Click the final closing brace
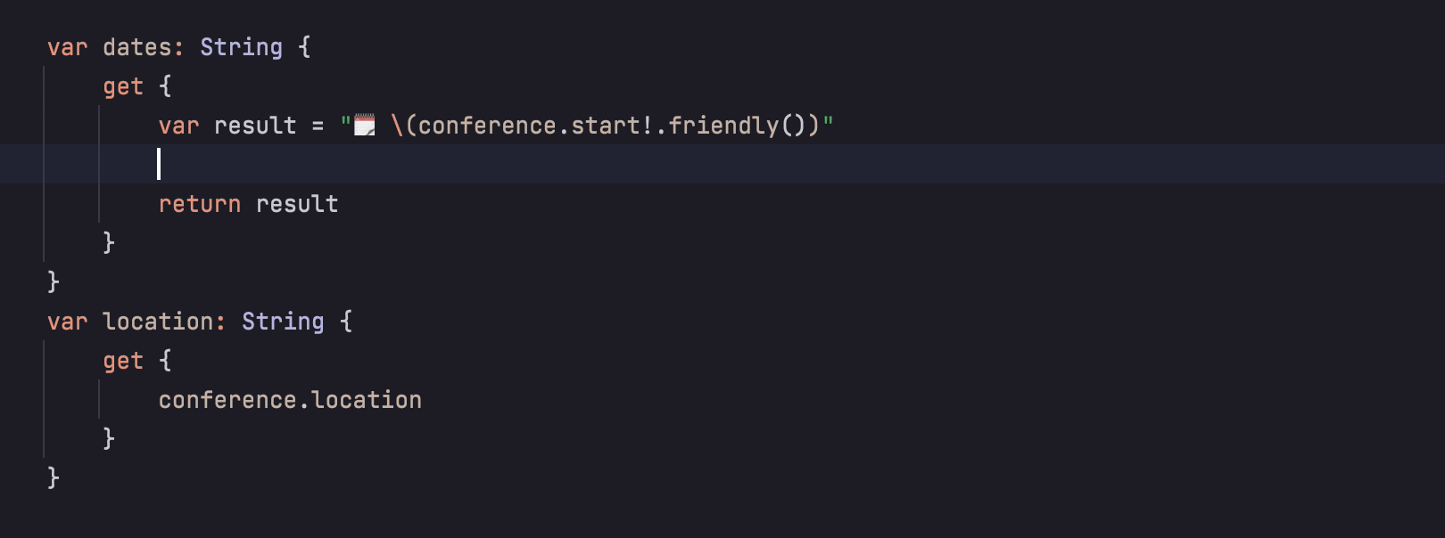The image size is (1445, 538). [54, 478]
